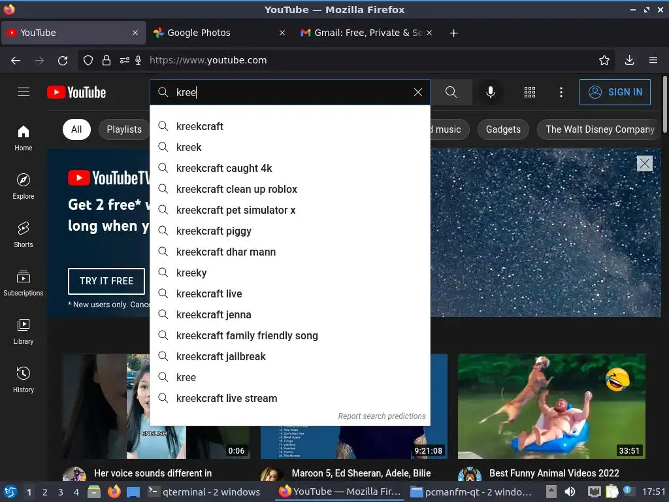The image size is (669, 502).
Task: Start voice search with microphone
Action: (491, 92)
